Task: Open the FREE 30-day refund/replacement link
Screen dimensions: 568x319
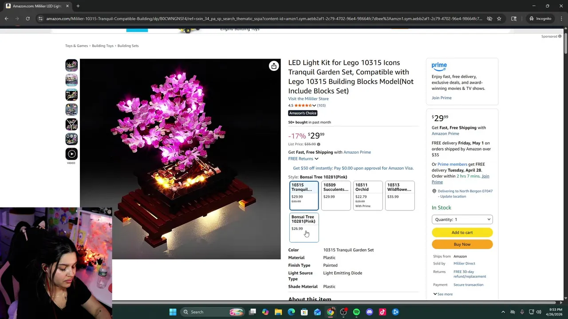Action: (x=469, y=274)
